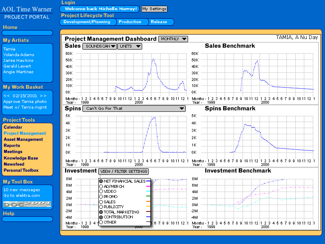Click the previous date arrows in Work Basket
The image size is (325, 244).
pyautogui.click(x=6, y=96)
